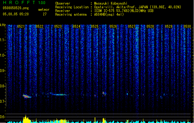Click the 0522 time marker

coord(39,26)
